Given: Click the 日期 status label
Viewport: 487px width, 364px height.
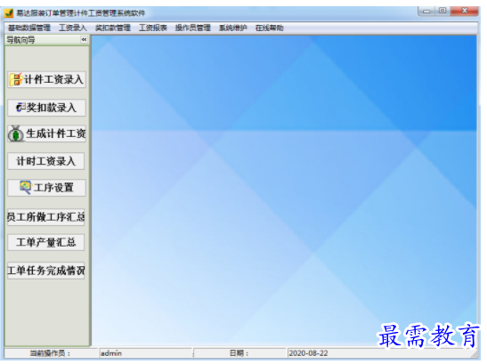Looking at the screenshot, I should (239, 353).
